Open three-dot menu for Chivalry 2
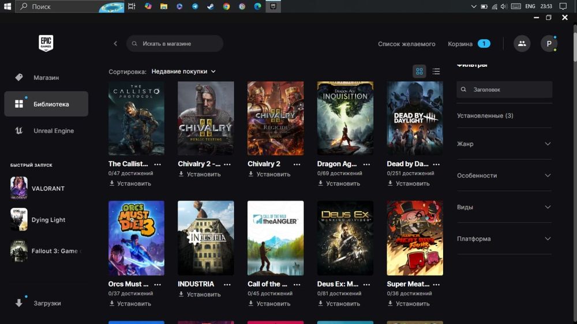The width and height of the screenshot is (577, 324). point(297,164)
